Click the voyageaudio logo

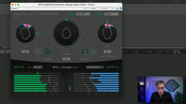point(65,67)
